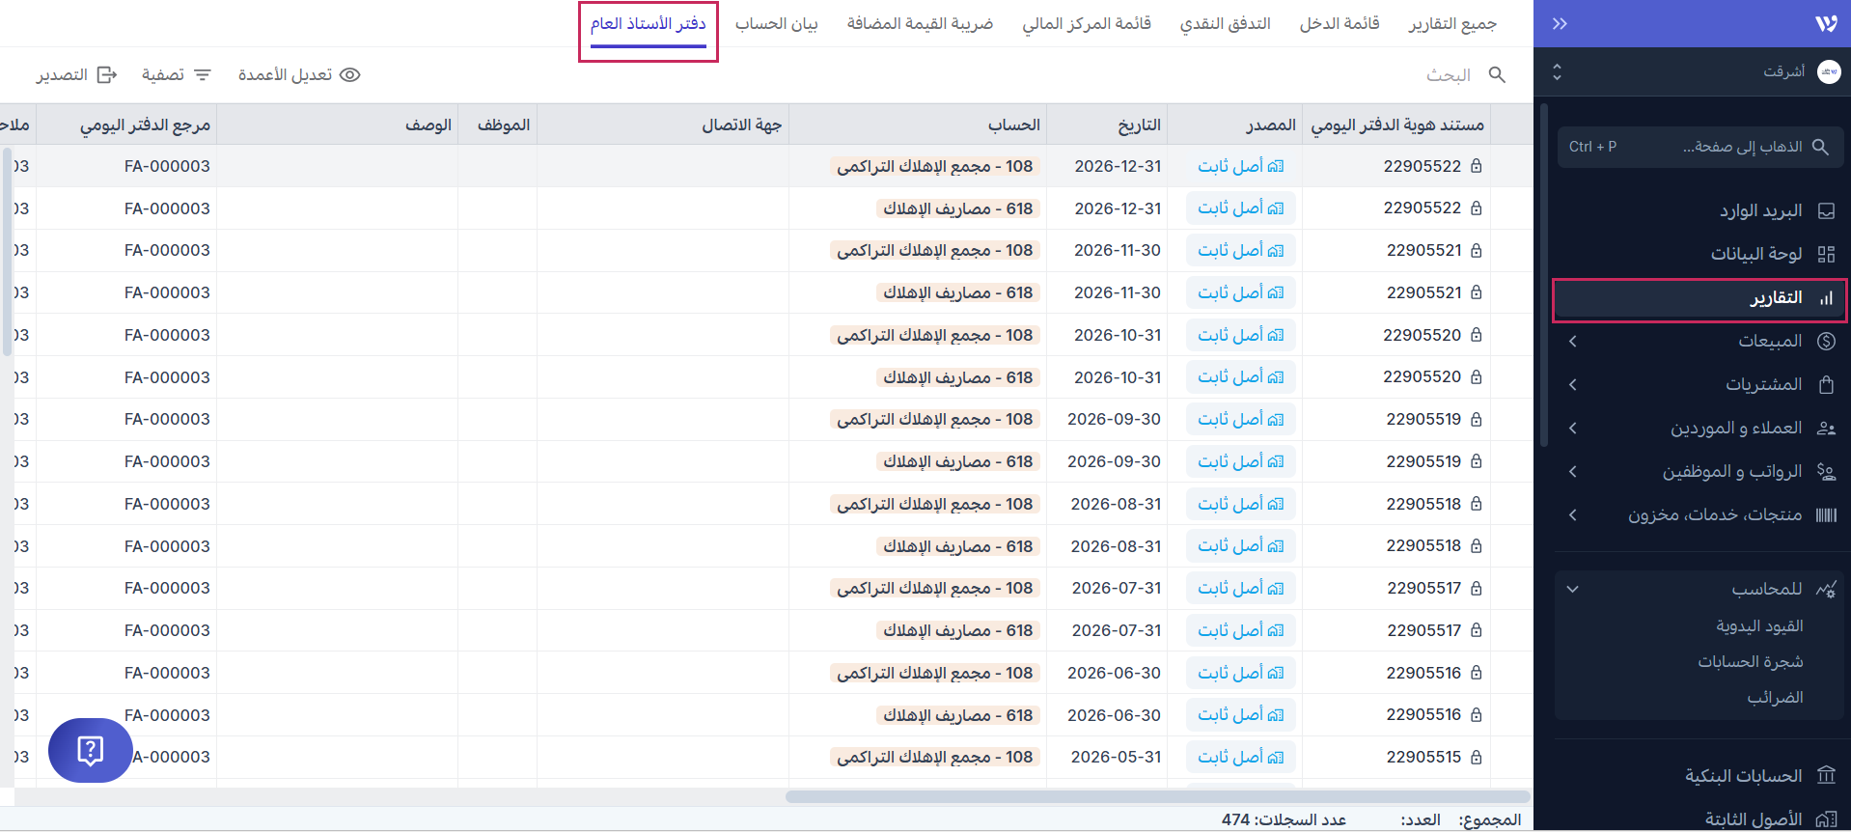Switch to ضريبة القيمة المضافة tab
1851x832 pixels.
(x=920, y=23)
